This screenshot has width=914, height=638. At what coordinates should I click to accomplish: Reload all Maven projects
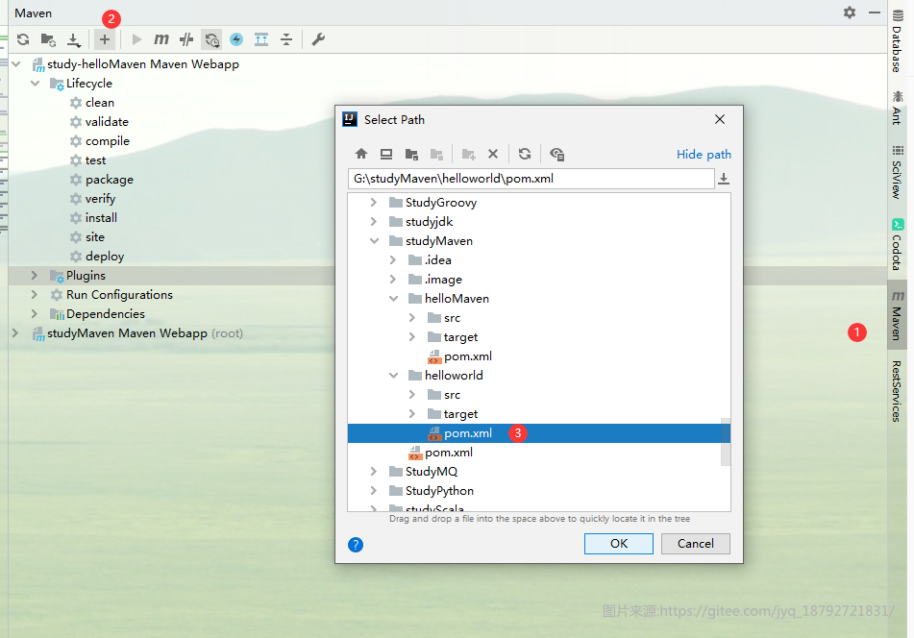click(x=23, y=39)
